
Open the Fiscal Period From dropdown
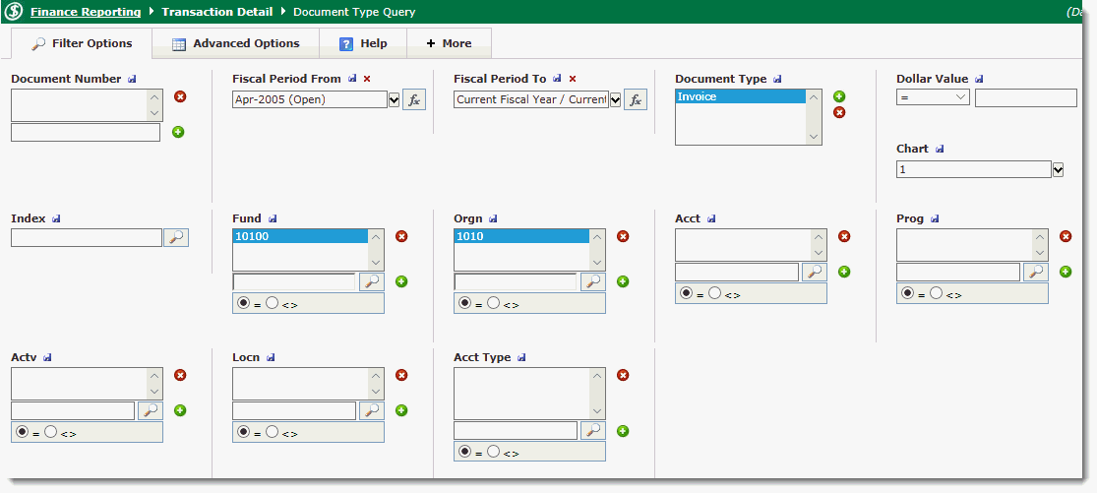[395, 99]
